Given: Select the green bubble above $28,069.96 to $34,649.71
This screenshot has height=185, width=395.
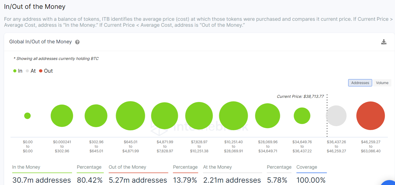Looking at the screenshot, I should click(268, 116).
